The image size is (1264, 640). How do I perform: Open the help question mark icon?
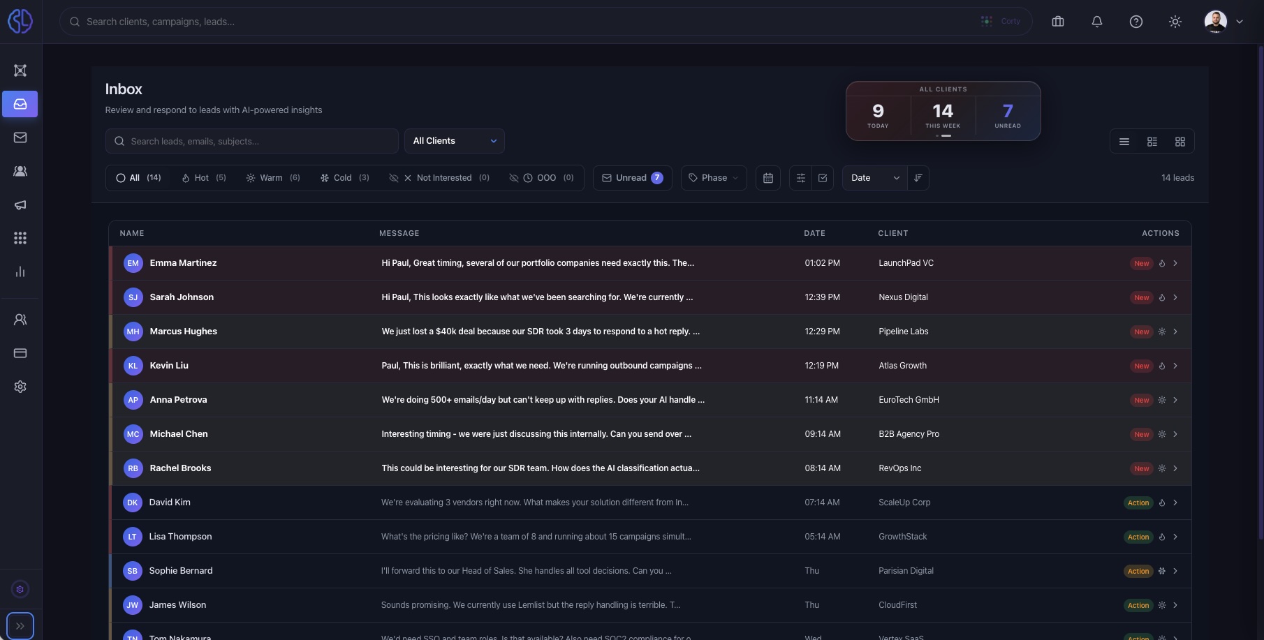(x=1136, y=22)
